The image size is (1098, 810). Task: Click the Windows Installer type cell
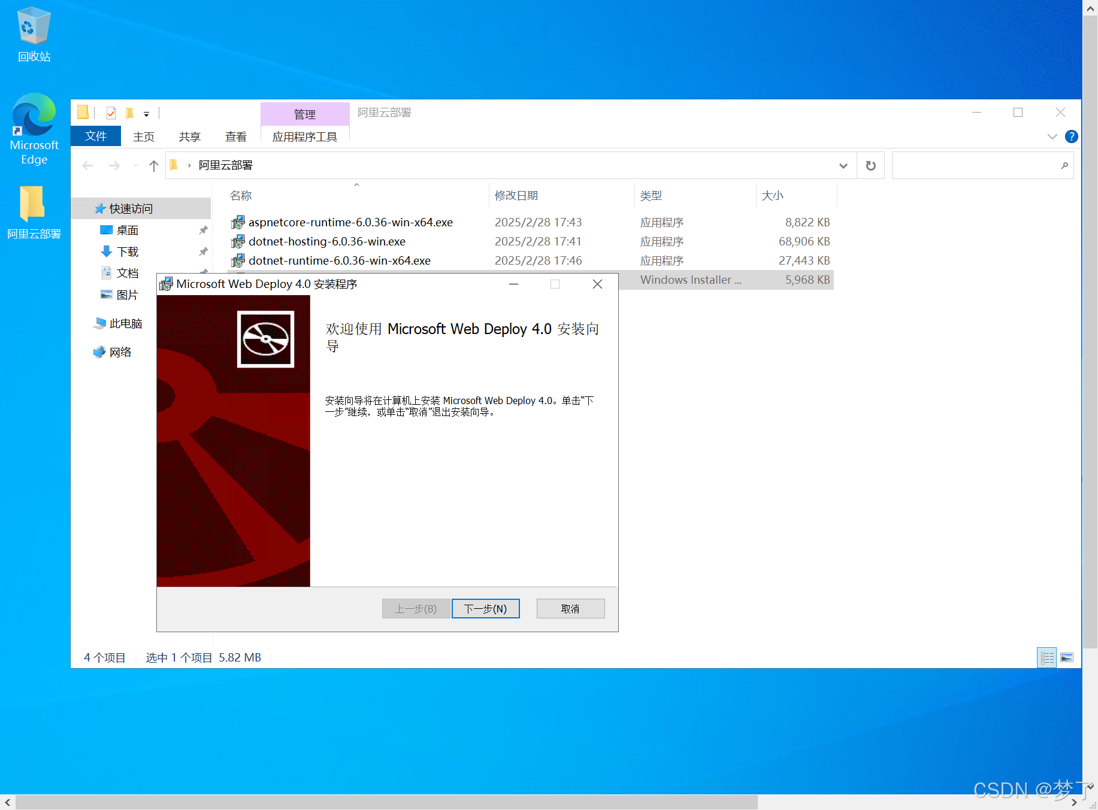pos(691,280)
